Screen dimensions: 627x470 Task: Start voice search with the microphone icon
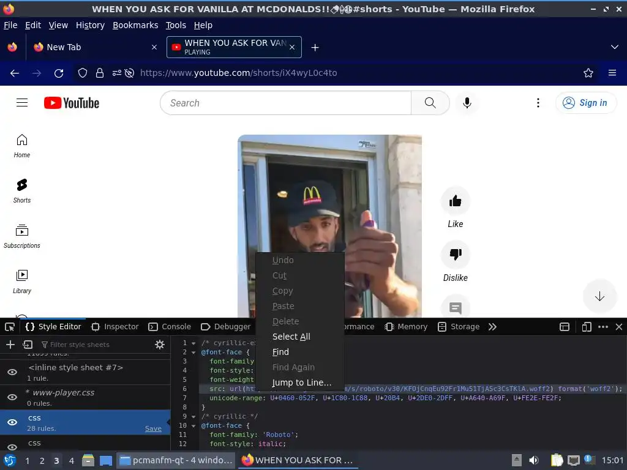(467, 103)
